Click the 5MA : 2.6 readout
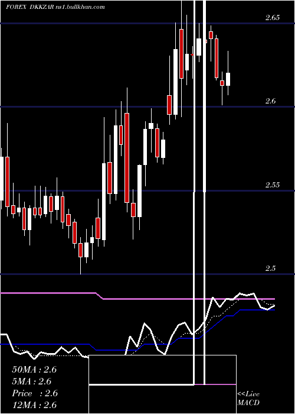The width and height of the screenshot is (295, 414). pyautogui.click(x=32, y=381)
